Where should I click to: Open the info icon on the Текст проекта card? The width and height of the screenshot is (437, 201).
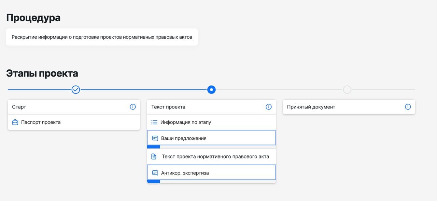[x=269, y=106]
